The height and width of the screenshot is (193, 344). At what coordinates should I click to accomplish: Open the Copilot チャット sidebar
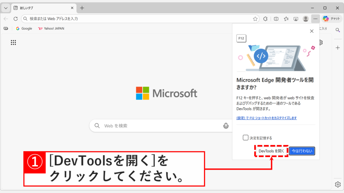[x=332, y=19]
